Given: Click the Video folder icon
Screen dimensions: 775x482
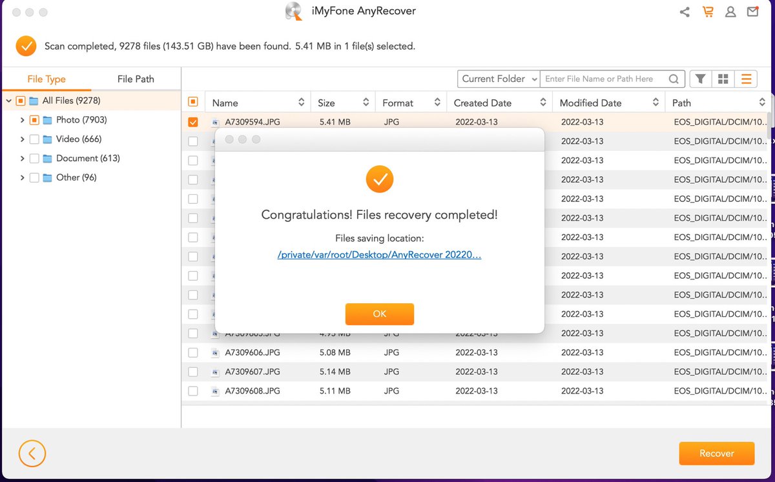Looking at the screenshot, I should click(x=47, y=139).
